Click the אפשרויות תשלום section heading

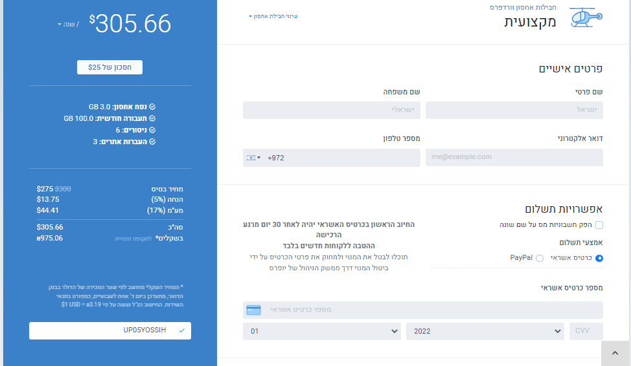coord(564,209)
